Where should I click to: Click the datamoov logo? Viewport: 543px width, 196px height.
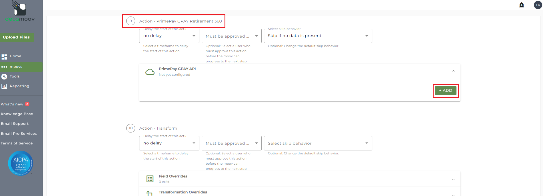click(20, 11)
